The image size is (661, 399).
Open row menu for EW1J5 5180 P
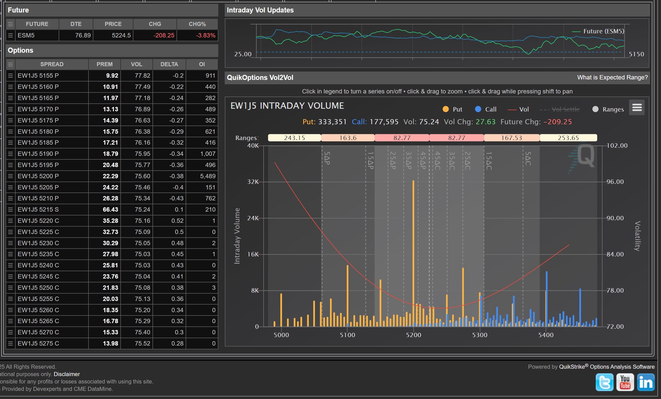[10, 131]
